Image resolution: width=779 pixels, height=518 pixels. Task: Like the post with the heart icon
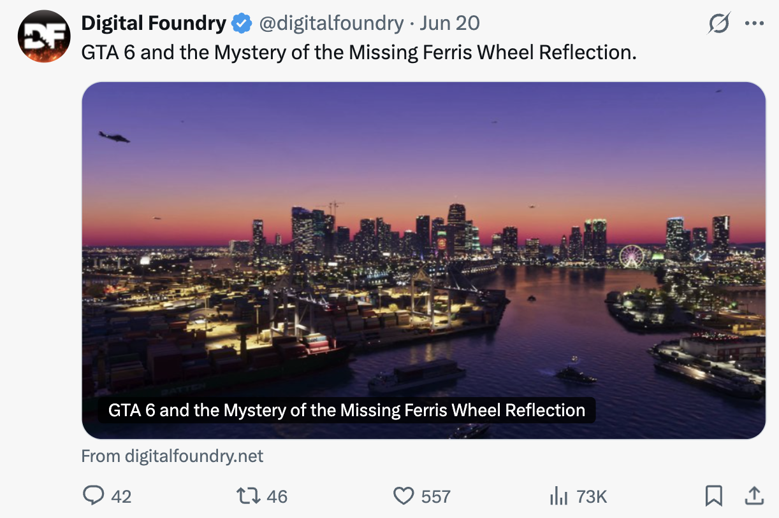pos(403,496)
